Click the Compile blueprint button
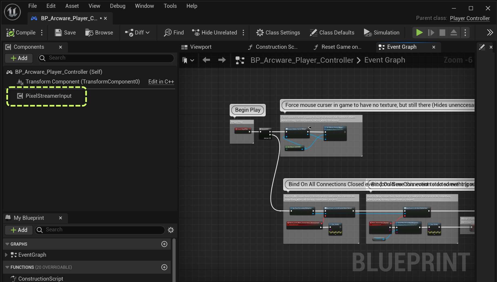497x282 pixels. point(21,33)
